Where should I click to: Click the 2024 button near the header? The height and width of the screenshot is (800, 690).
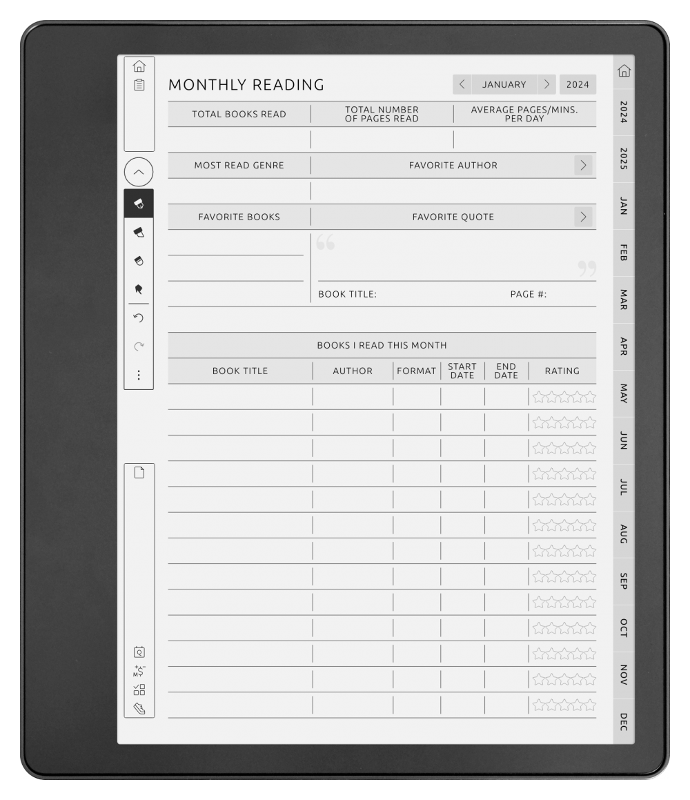pyautogui.click(x=578, y=84)
